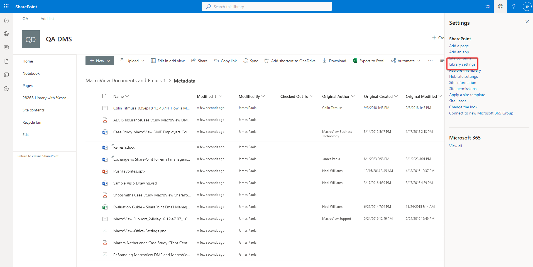The height and width of the screenshot is (267, 533).
Task: Click Edit in grid view
Action: coord(168,61)
